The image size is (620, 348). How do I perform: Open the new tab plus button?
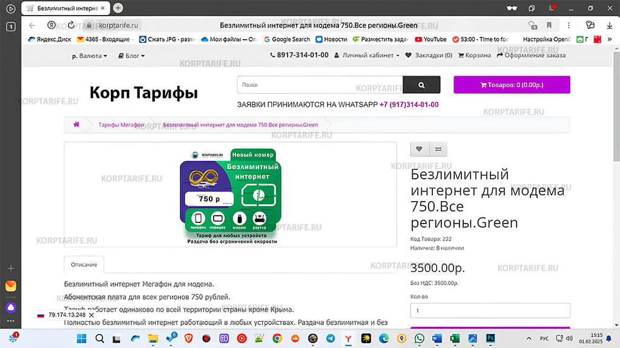point(118,8)
